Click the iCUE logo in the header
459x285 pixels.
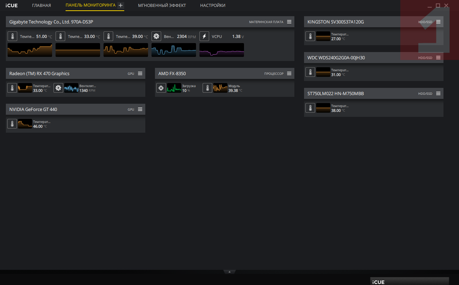pyautogui.click(x=11, y=6)
